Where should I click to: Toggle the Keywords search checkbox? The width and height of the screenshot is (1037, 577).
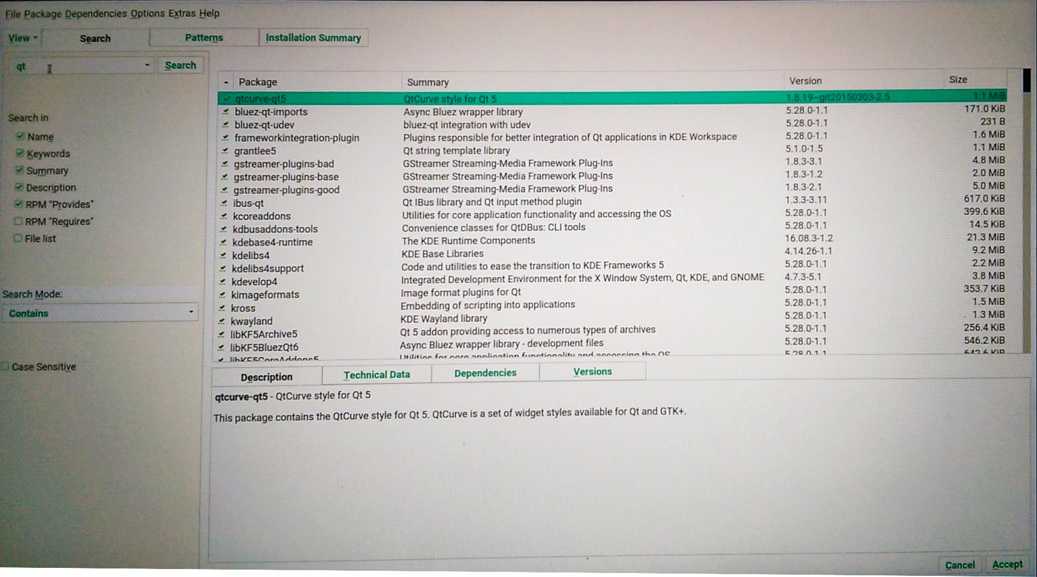click(20, 153)
